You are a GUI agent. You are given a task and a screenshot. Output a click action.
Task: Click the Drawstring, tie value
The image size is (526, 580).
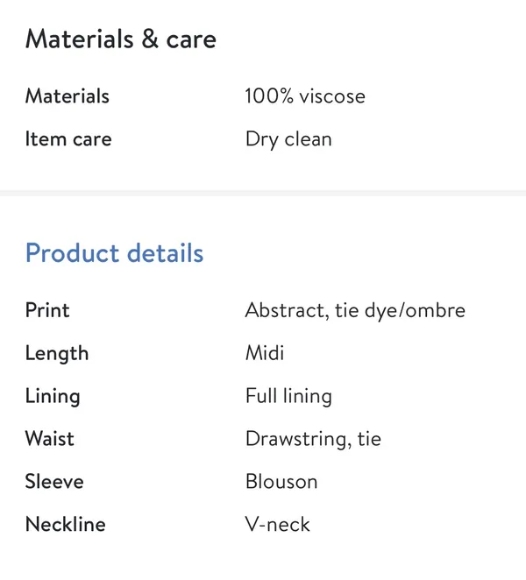tap(313, 440)
